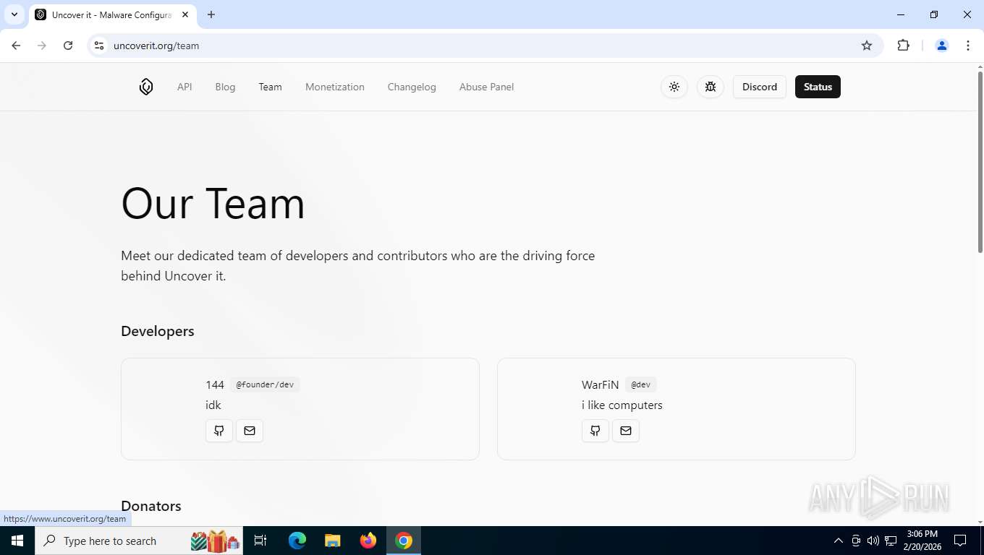Open new browser tab with plus

click(x=211, y=14)
